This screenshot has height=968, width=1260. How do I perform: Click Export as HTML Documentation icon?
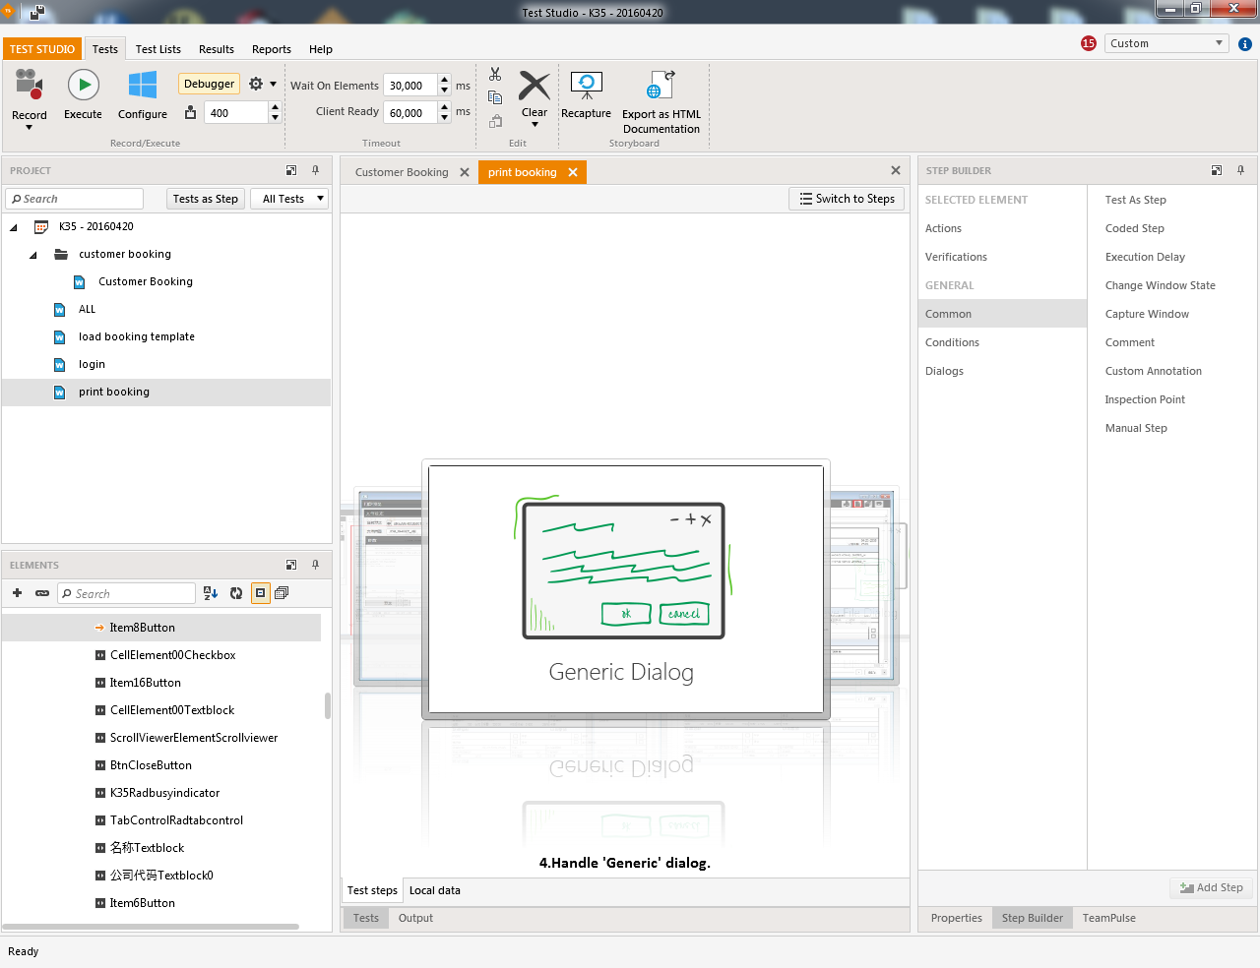pyautogui.click(x=661, y=87)
